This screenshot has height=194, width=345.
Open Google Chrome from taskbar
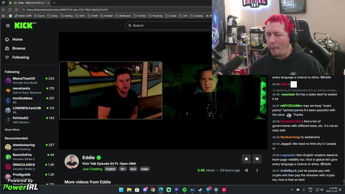click(153, 190)
